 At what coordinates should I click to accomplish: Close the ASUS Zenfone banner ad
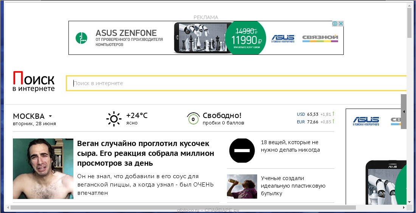coord(341,23)
